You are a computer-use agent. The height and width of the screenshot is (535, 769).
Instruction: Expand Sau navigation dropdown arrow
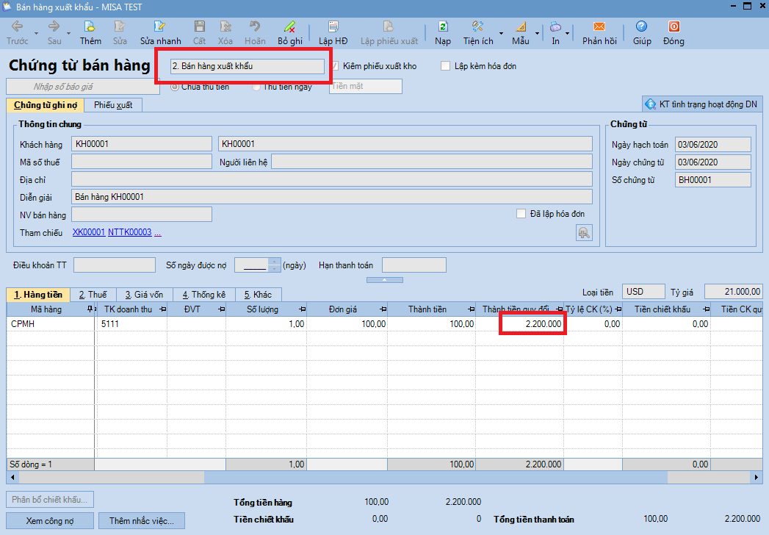(68, 33)
